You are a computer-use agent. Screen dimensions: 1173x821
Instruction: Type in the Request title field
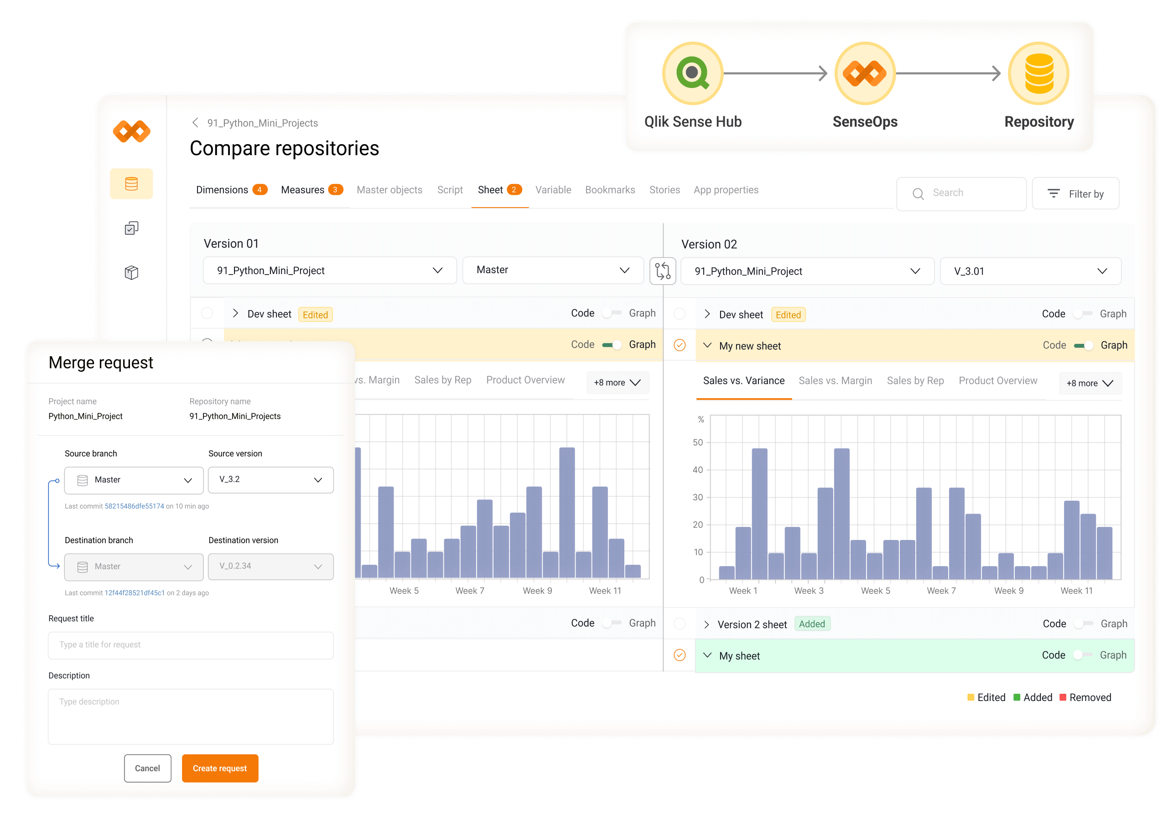(x=191, y=645)
